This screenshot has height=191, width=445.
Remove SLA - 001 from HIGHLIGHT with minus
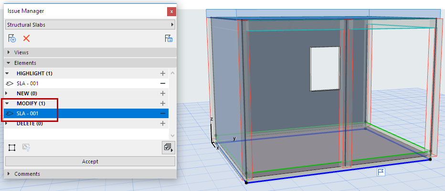click(x=163, y=83)
